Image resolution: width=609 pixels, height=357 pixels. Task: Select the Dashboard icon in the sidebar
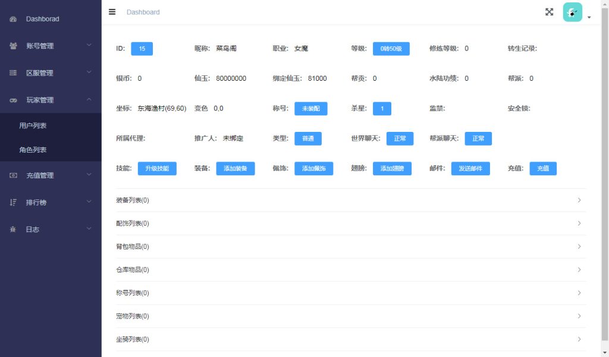click(13, 18)
